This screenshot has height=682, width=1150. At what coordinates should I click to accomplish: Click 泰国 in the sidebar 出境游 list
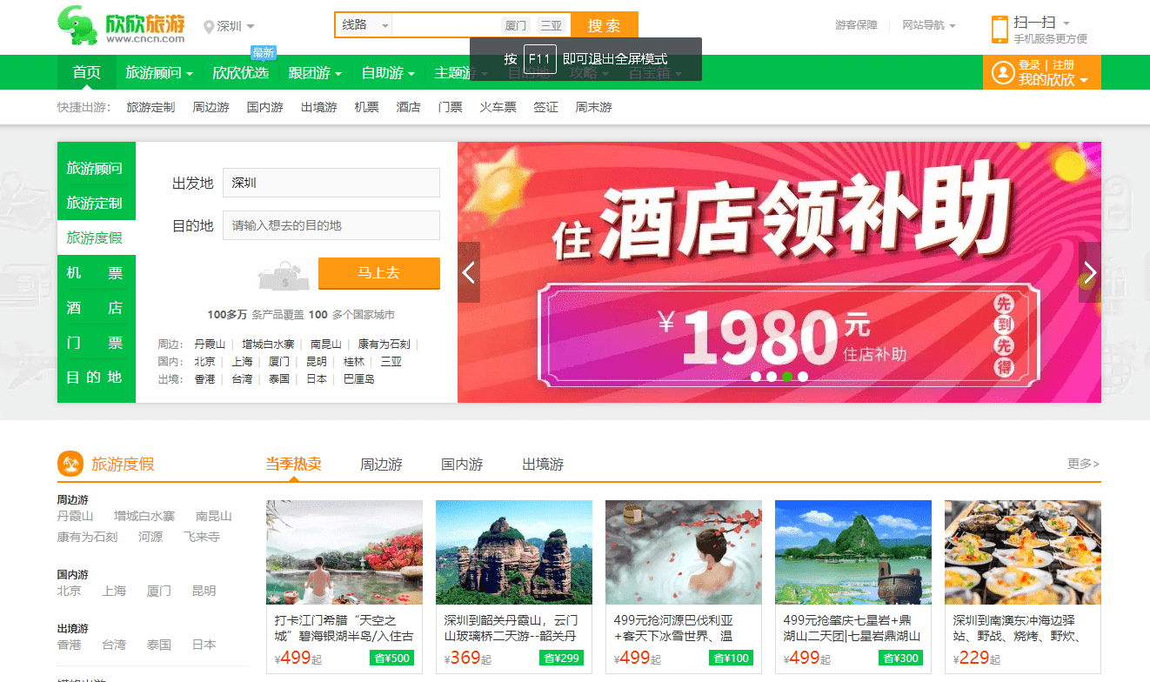(x=159, y=645)
